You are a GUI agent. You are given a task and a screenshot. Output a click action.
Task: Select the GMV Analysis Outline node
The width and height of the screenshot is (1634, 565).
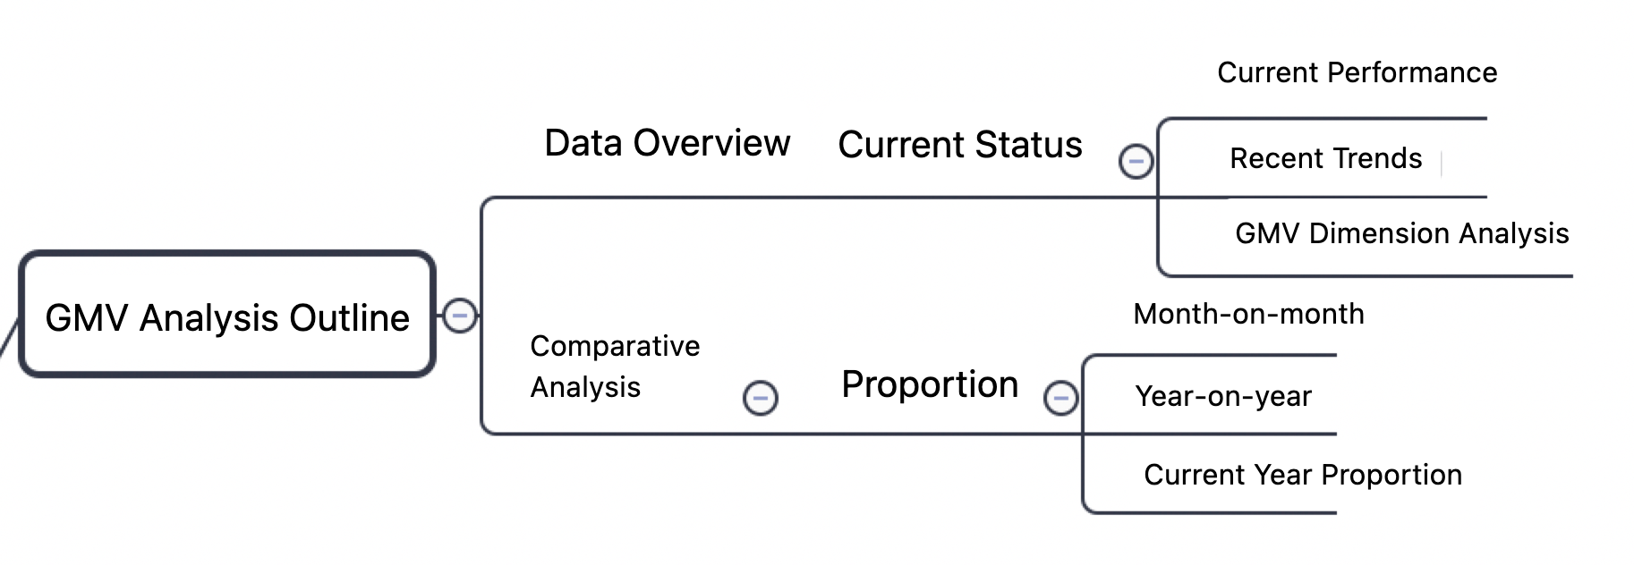pos(227,314)
